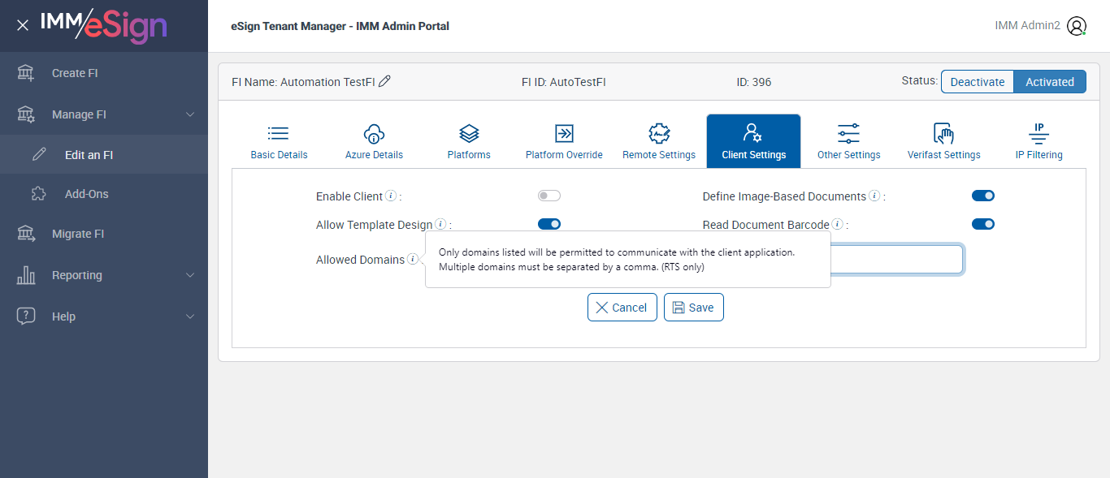The image size is (1110, 478).
Task: Click the Allow Template Design info icon
Action: pos(440,224)
